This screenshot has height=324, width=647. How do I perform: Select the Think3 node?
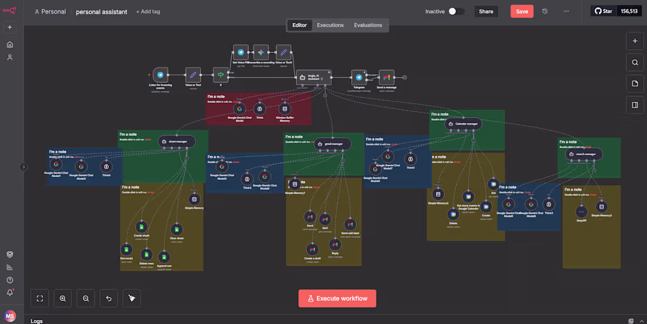[548, 204]
